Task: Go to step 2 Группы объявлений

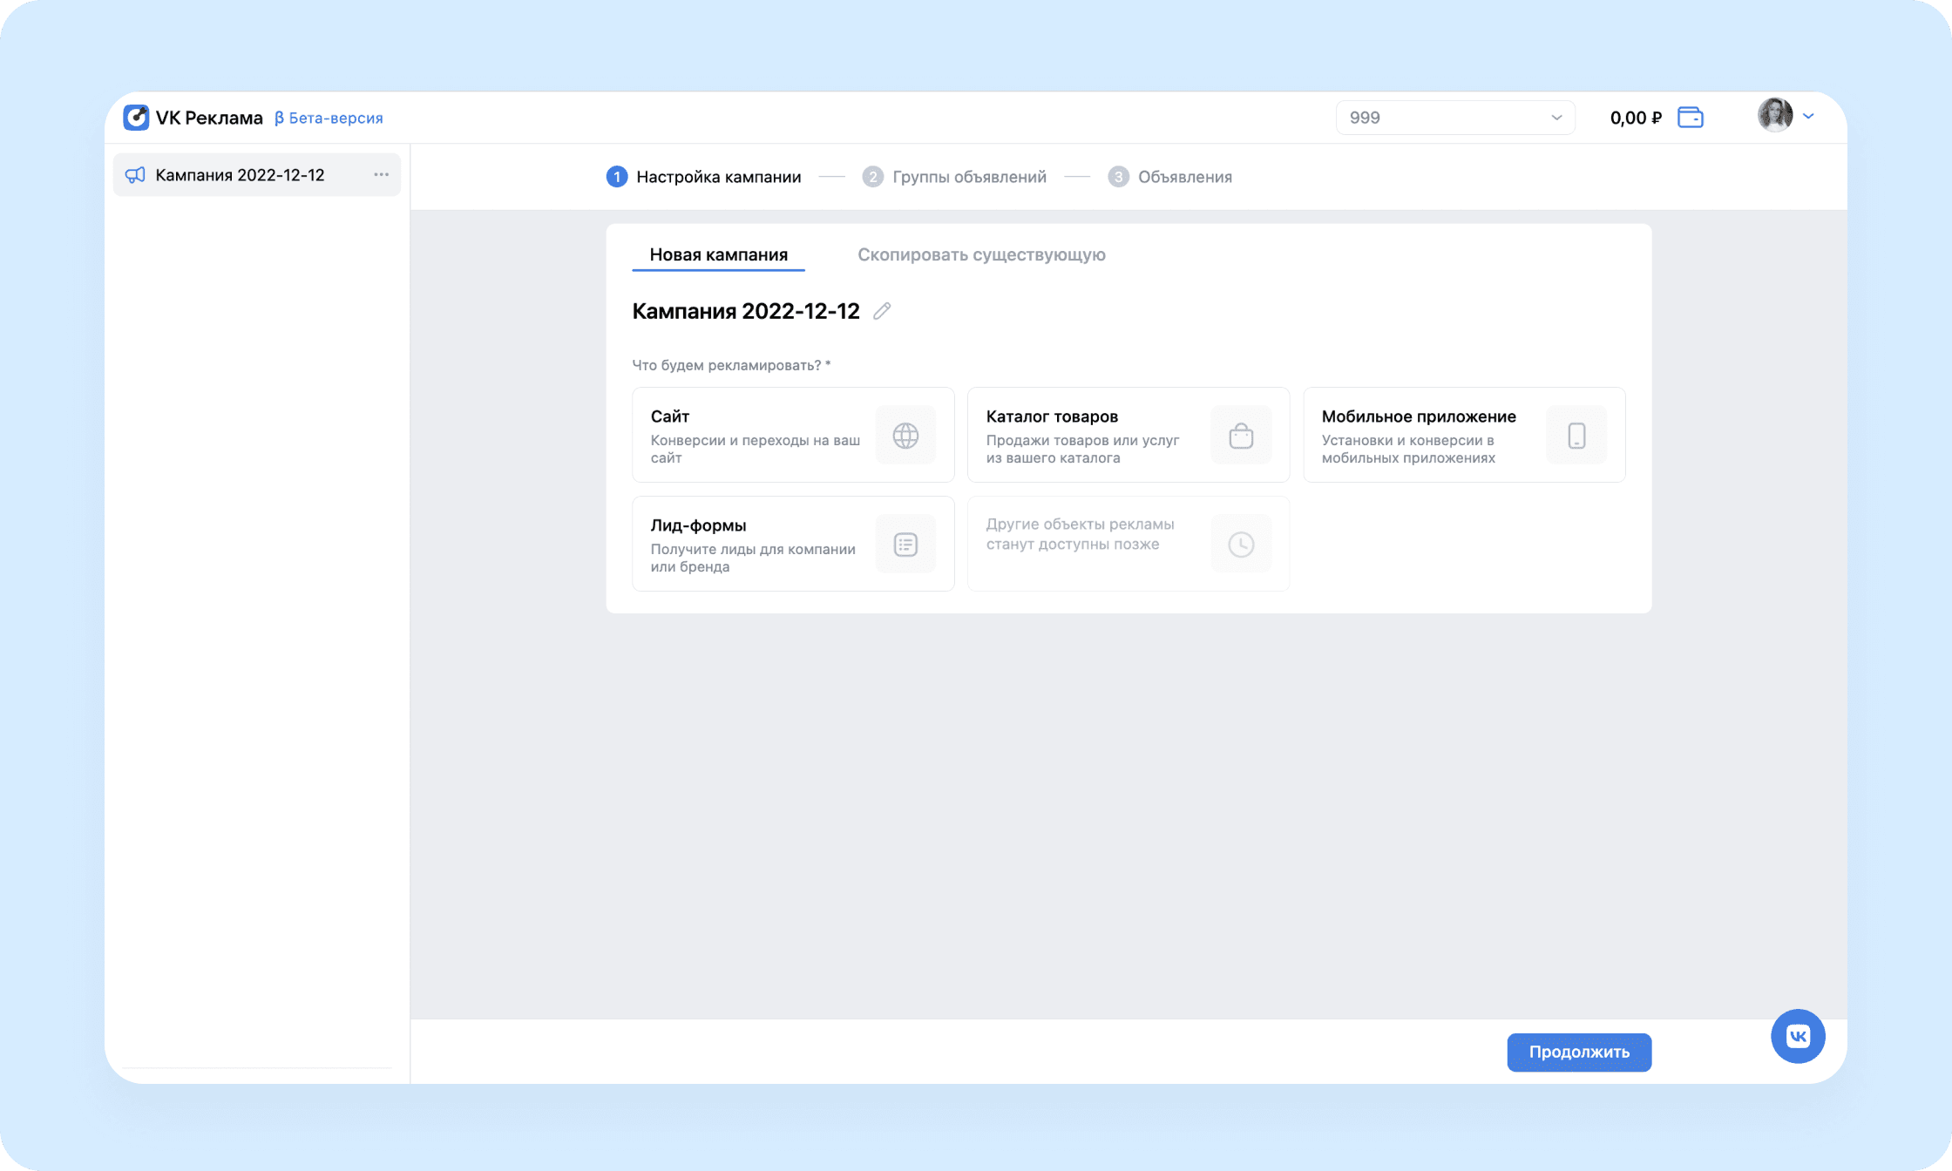Action: [x=955, y=177]
